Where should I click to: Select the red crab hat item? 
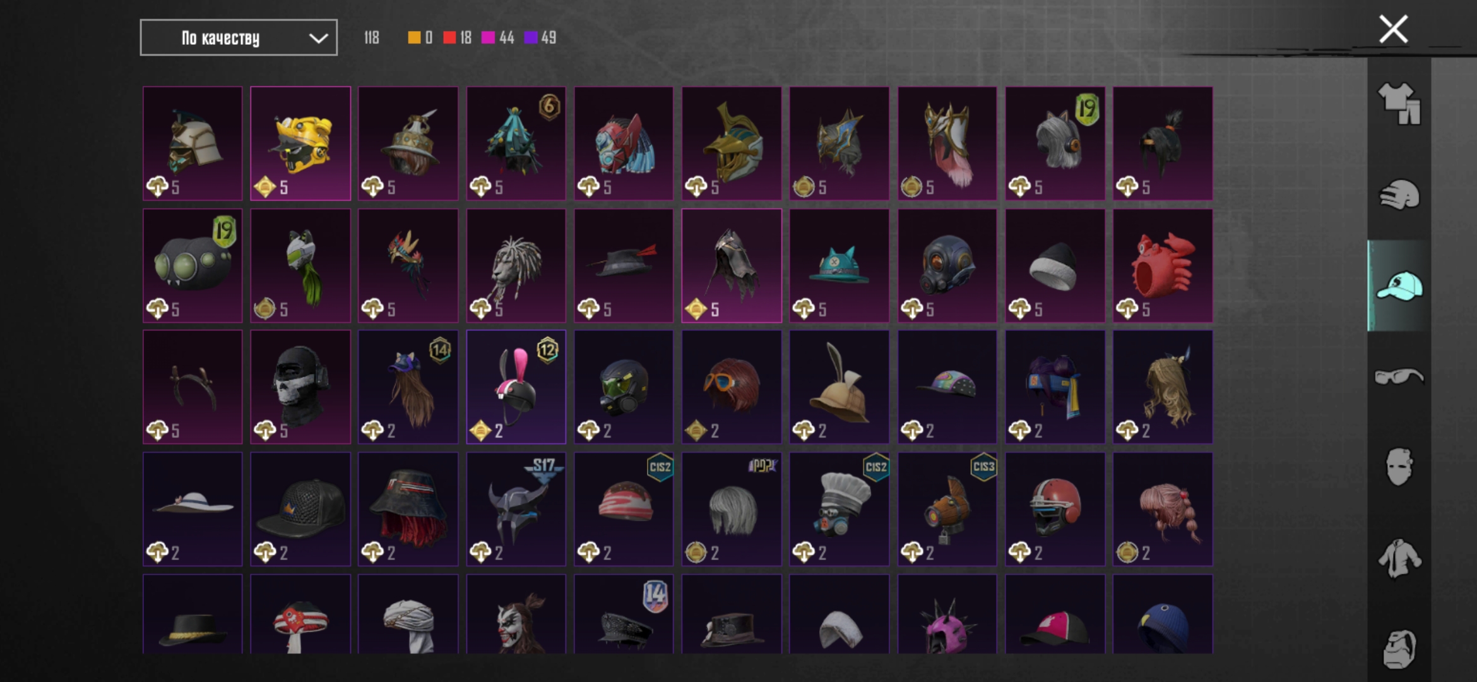point(1163,266)
